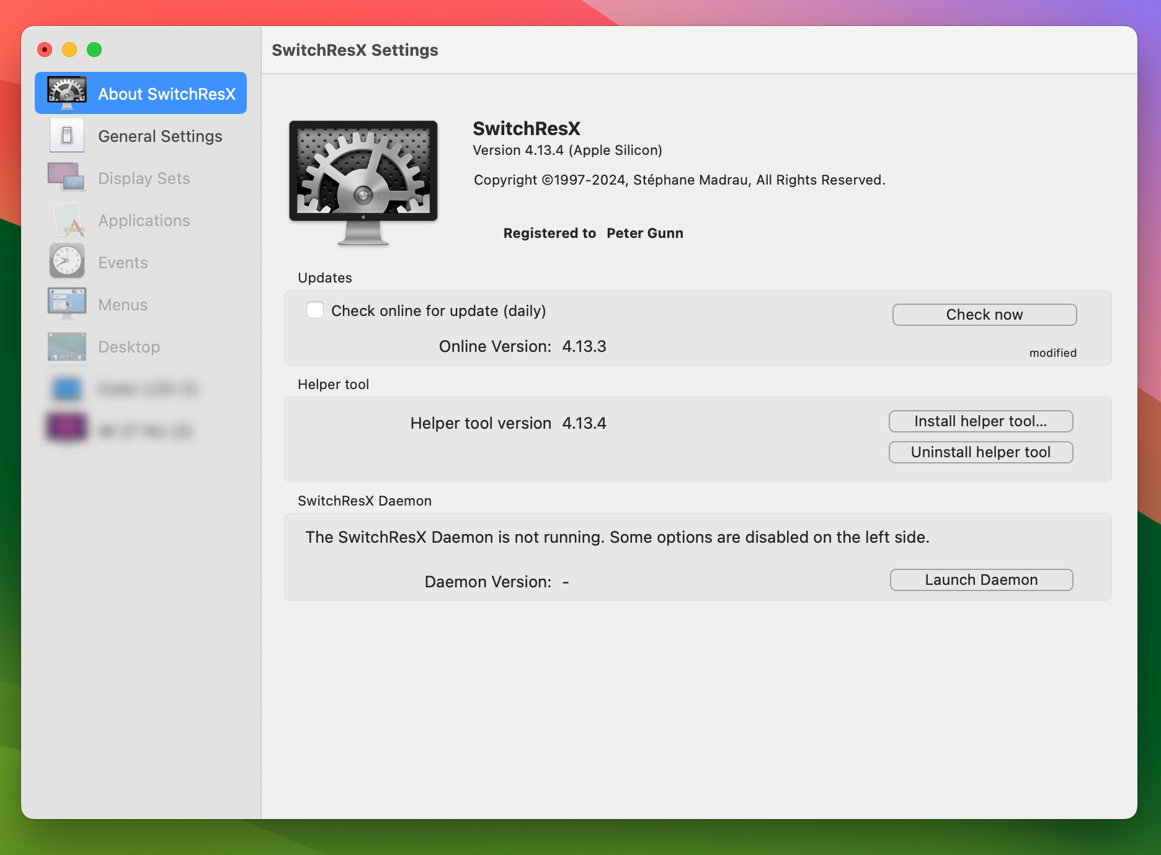This screenshot has height=855, width=1161.
Task: Enable Check online for update daily checkbox
Action: (315, 310)
